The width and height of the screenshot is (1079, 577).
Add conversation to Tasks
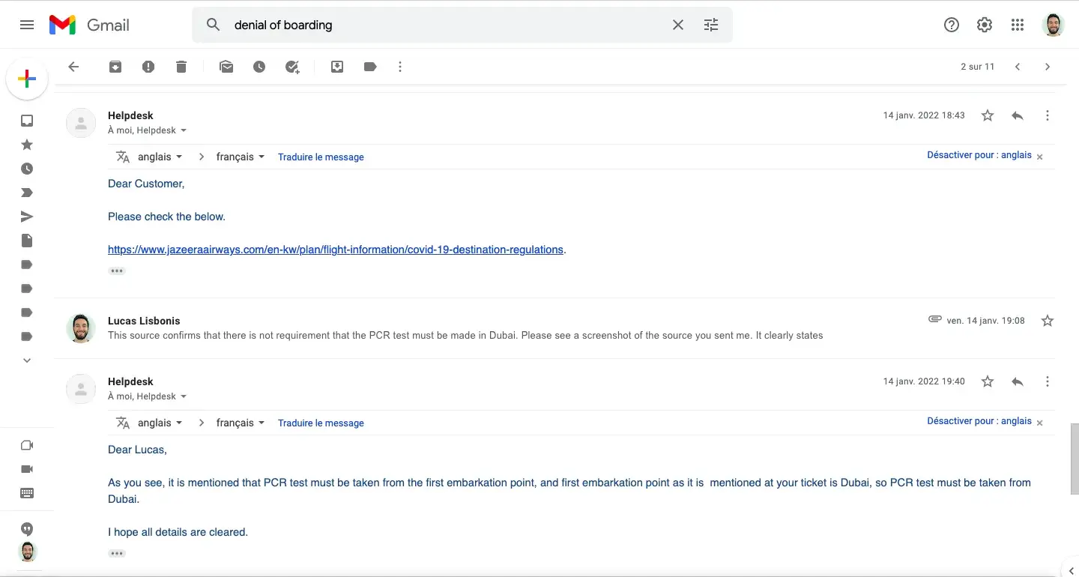coord(292,67)
